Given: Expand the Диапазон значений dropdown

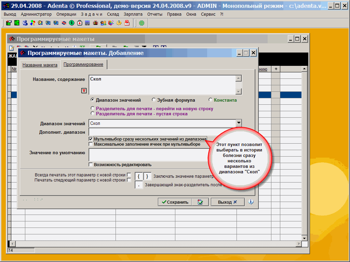Looking at the screenshot, I should click(x=239, y=123).
